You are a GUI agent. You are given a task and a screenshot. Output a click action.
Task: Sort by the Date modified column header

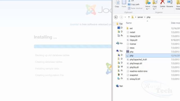point(175,23)
